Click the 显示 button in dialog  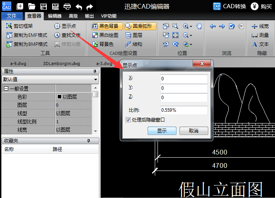[x=162, y=131]
